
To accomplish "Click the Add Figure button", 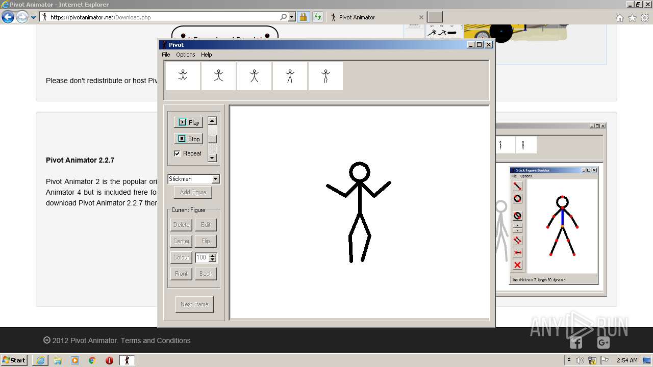I will click(193, 192).
